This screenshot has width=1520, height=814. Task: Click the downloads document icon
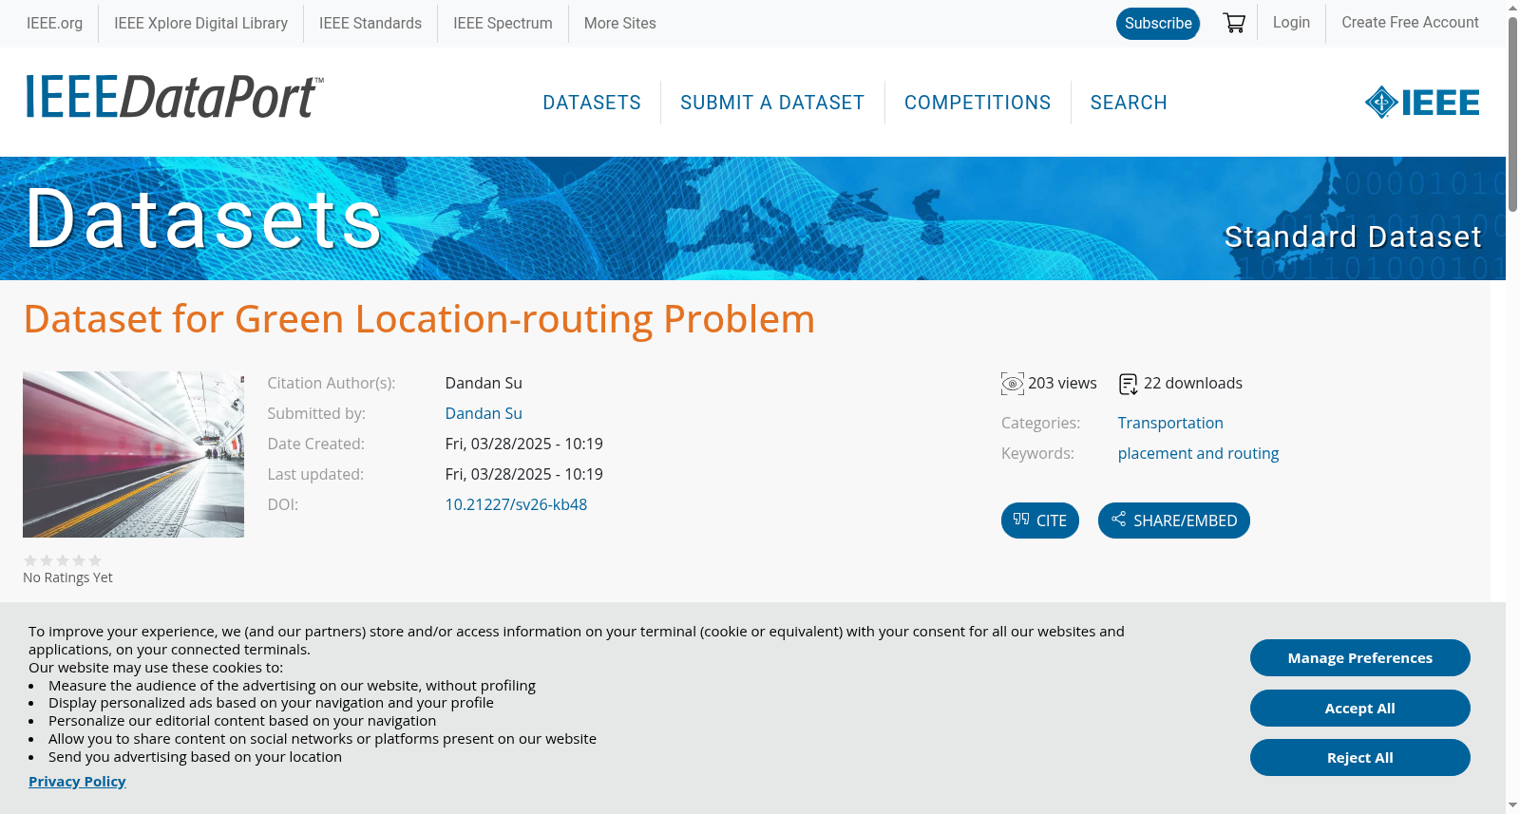coord(1128,384)
